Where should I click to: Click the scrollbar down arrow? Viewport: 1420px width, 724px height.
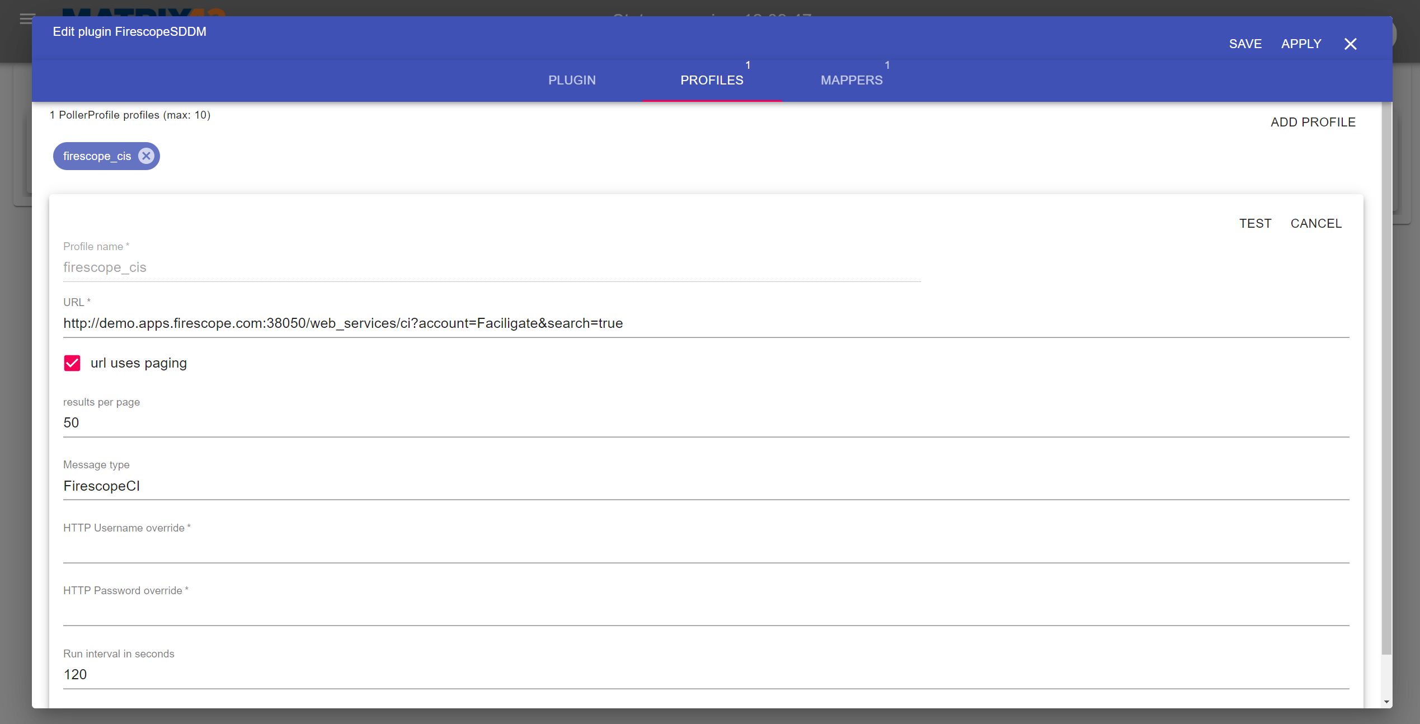tap(1386, 702)
